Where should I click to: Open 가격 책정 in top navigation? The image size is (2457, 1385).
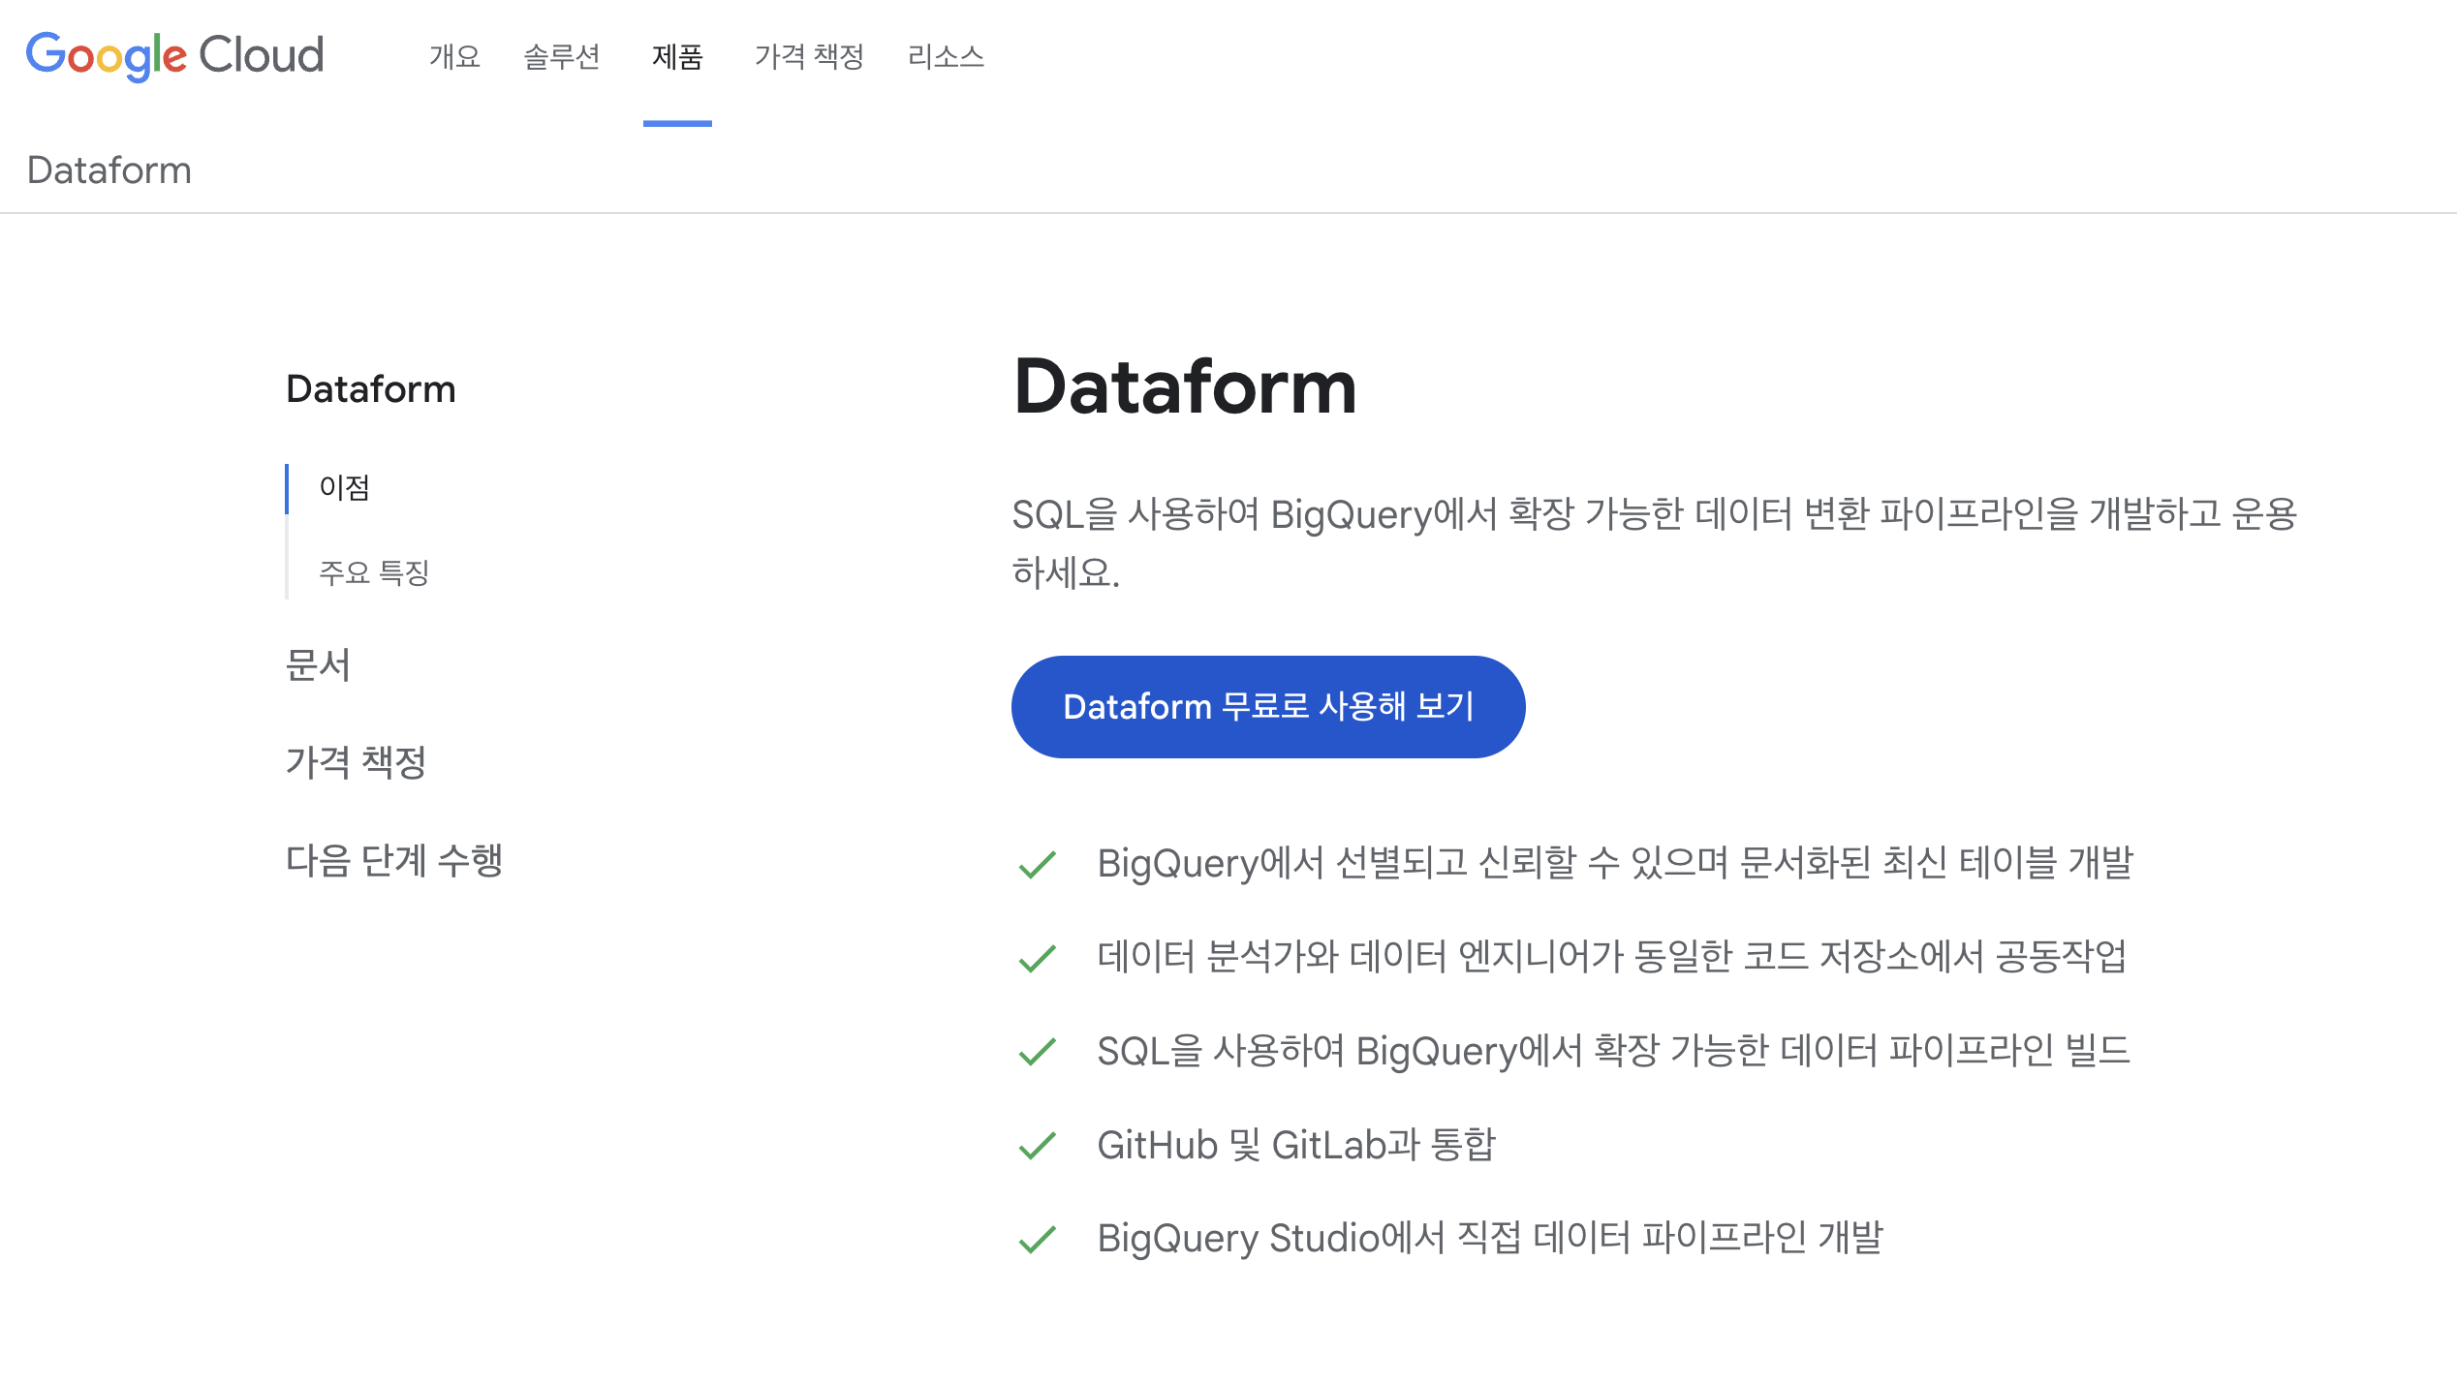(x=809, y=56)
